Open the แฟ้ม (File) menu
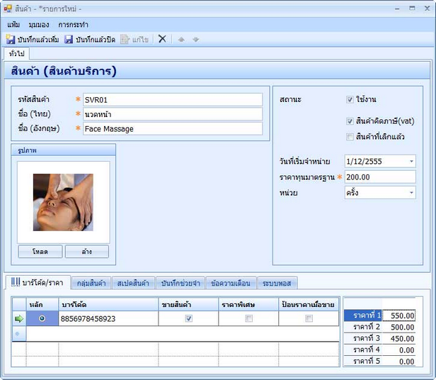This screenshot has width=436, height=380. pyautogui.click(x=13, y=23)
